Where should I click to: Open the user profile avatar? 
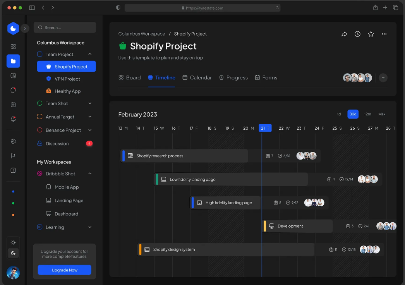13,273
